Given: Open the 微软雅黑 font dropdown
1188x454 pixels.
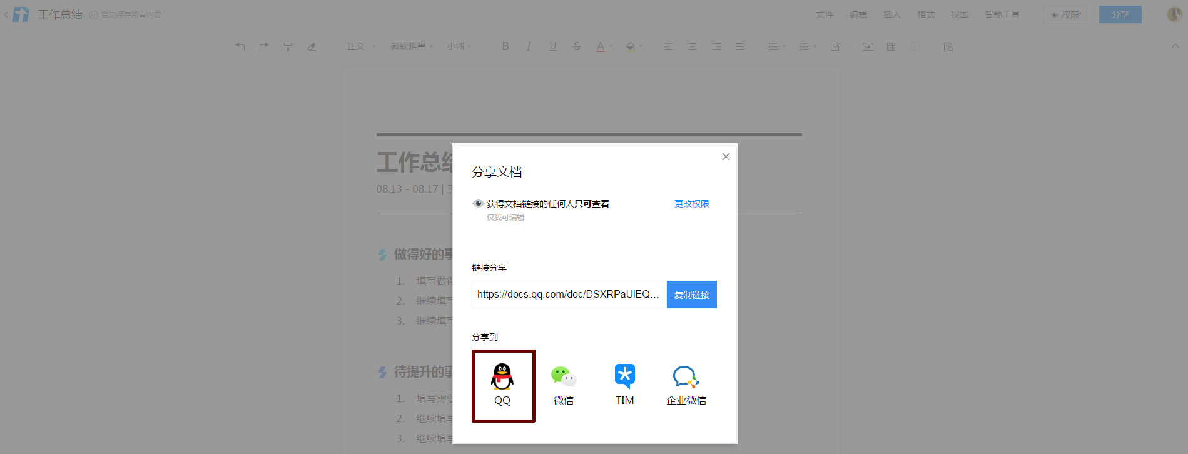Looking at the screenshot, I should (x=411, y=46).
